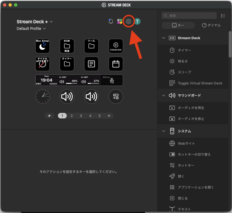The width and height of the screenshot is (232, 213).
Task: Select the hotkey dial
Action: [116, 96]
